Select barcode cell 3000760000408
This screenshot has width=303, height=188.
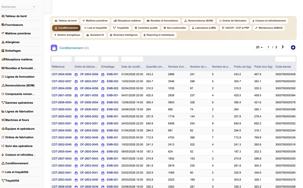[285, 74]
